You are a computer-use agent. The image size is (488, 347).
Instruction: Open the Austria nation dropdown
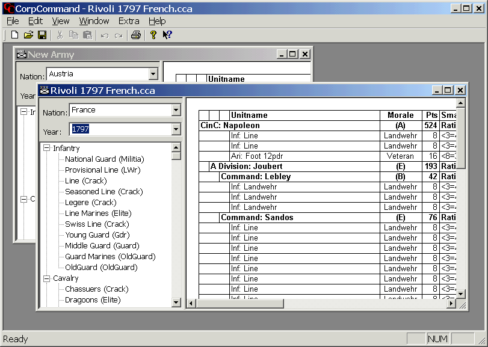(153, 74)
